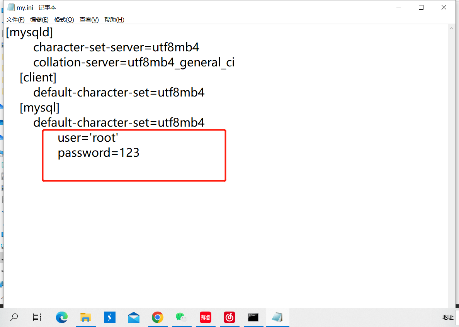The image size is (459, 327).
Task: Switch to the Command Prompt window
Action: click(253, 317)
